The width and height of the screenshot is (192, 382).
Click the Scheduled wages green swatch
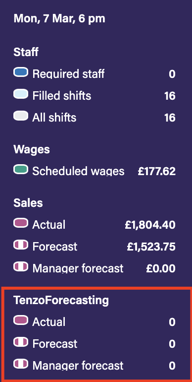21,170
